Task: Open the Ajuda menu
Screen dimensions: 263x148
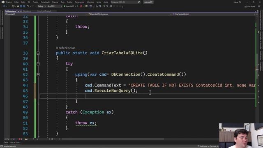Action: [106, 2]
